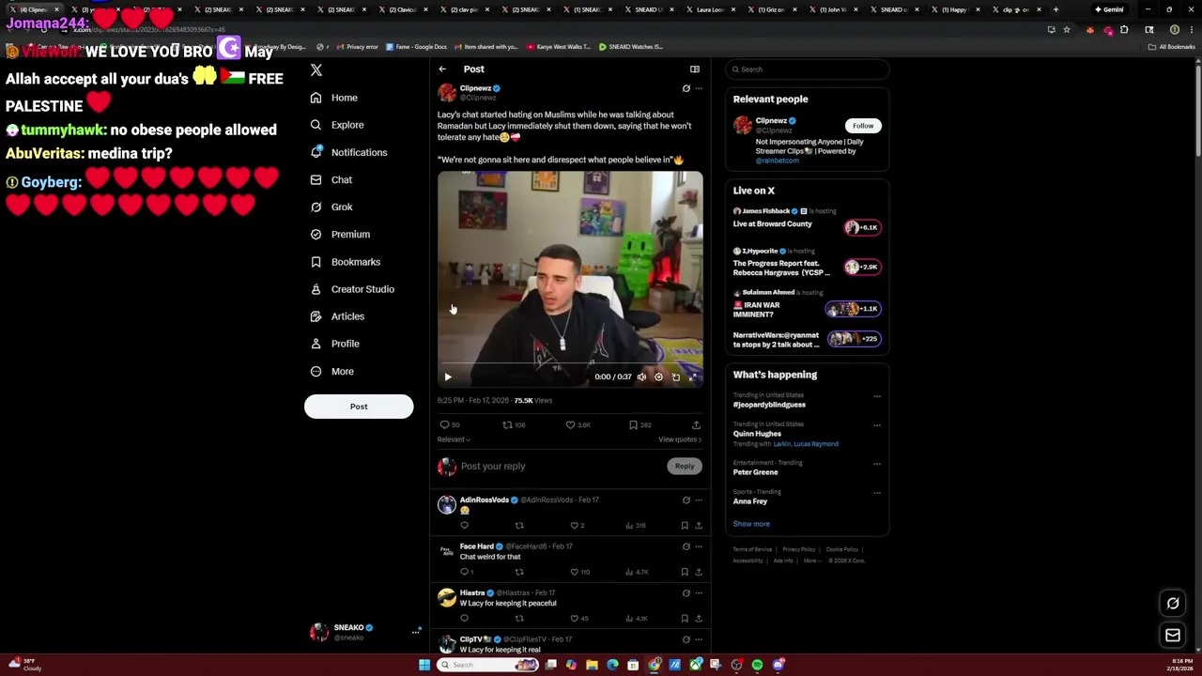This screenshot has height=676, width=1202.
Task: Click the Reply button
Action: click(685, 467)
